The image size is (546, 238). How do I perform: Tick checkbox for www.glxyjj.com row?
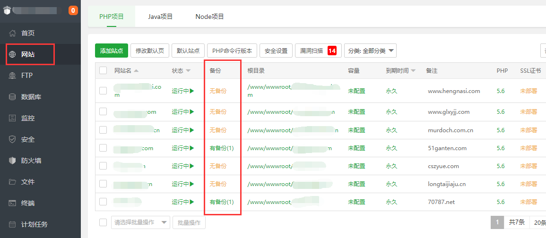pyautogui.click(x=103, y=112)
